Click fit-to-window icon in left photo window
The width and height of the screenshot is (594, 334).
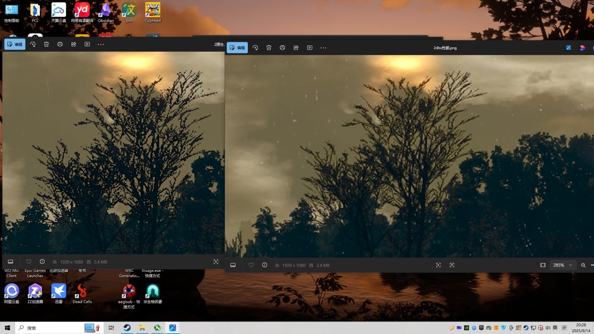coord(216,262)
